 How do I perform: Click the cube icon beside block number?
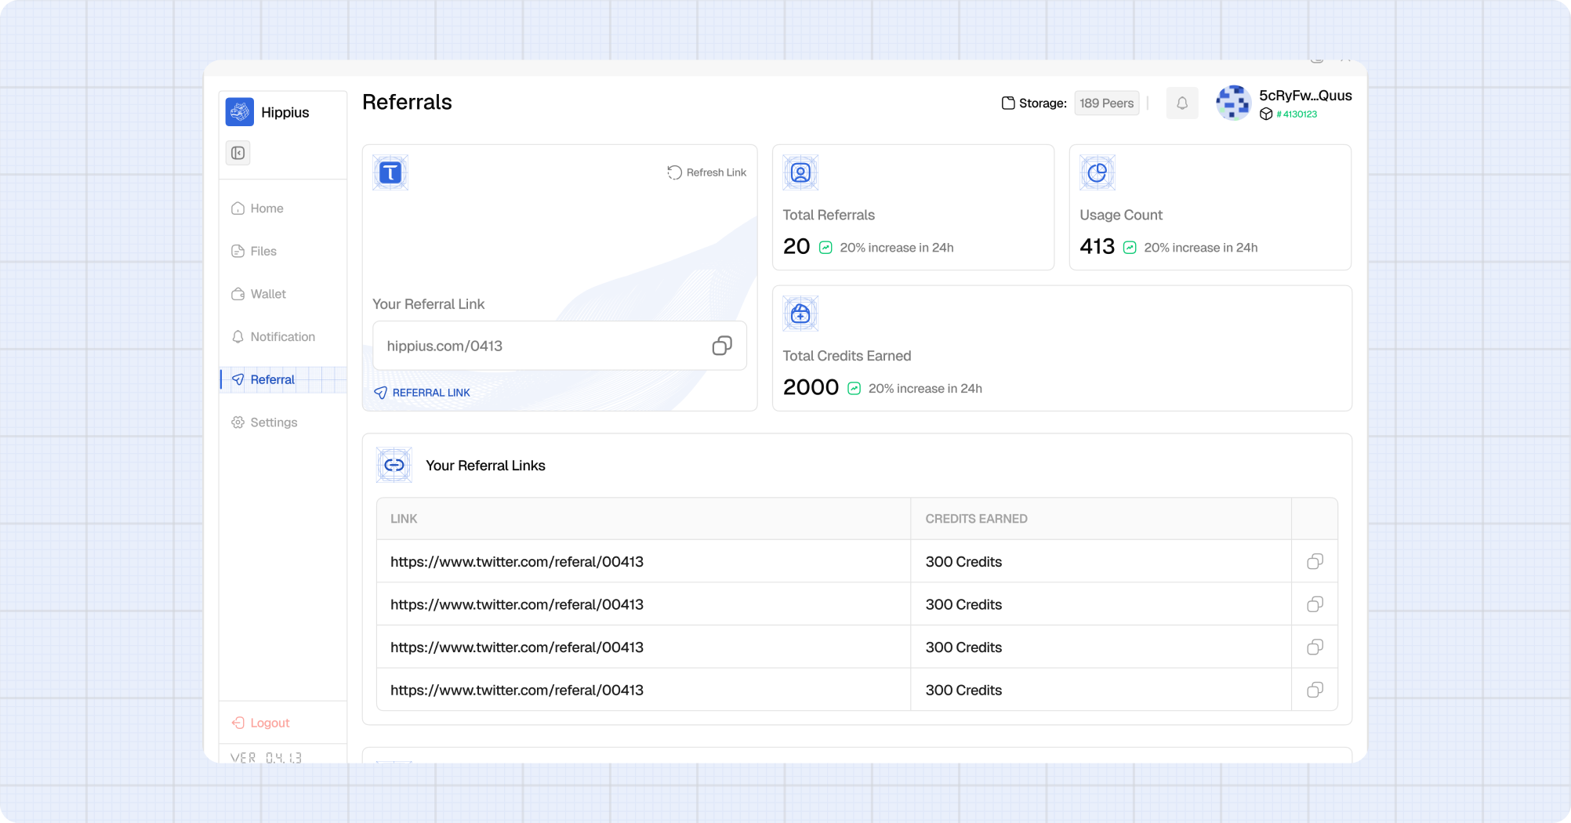[1266, 114]
